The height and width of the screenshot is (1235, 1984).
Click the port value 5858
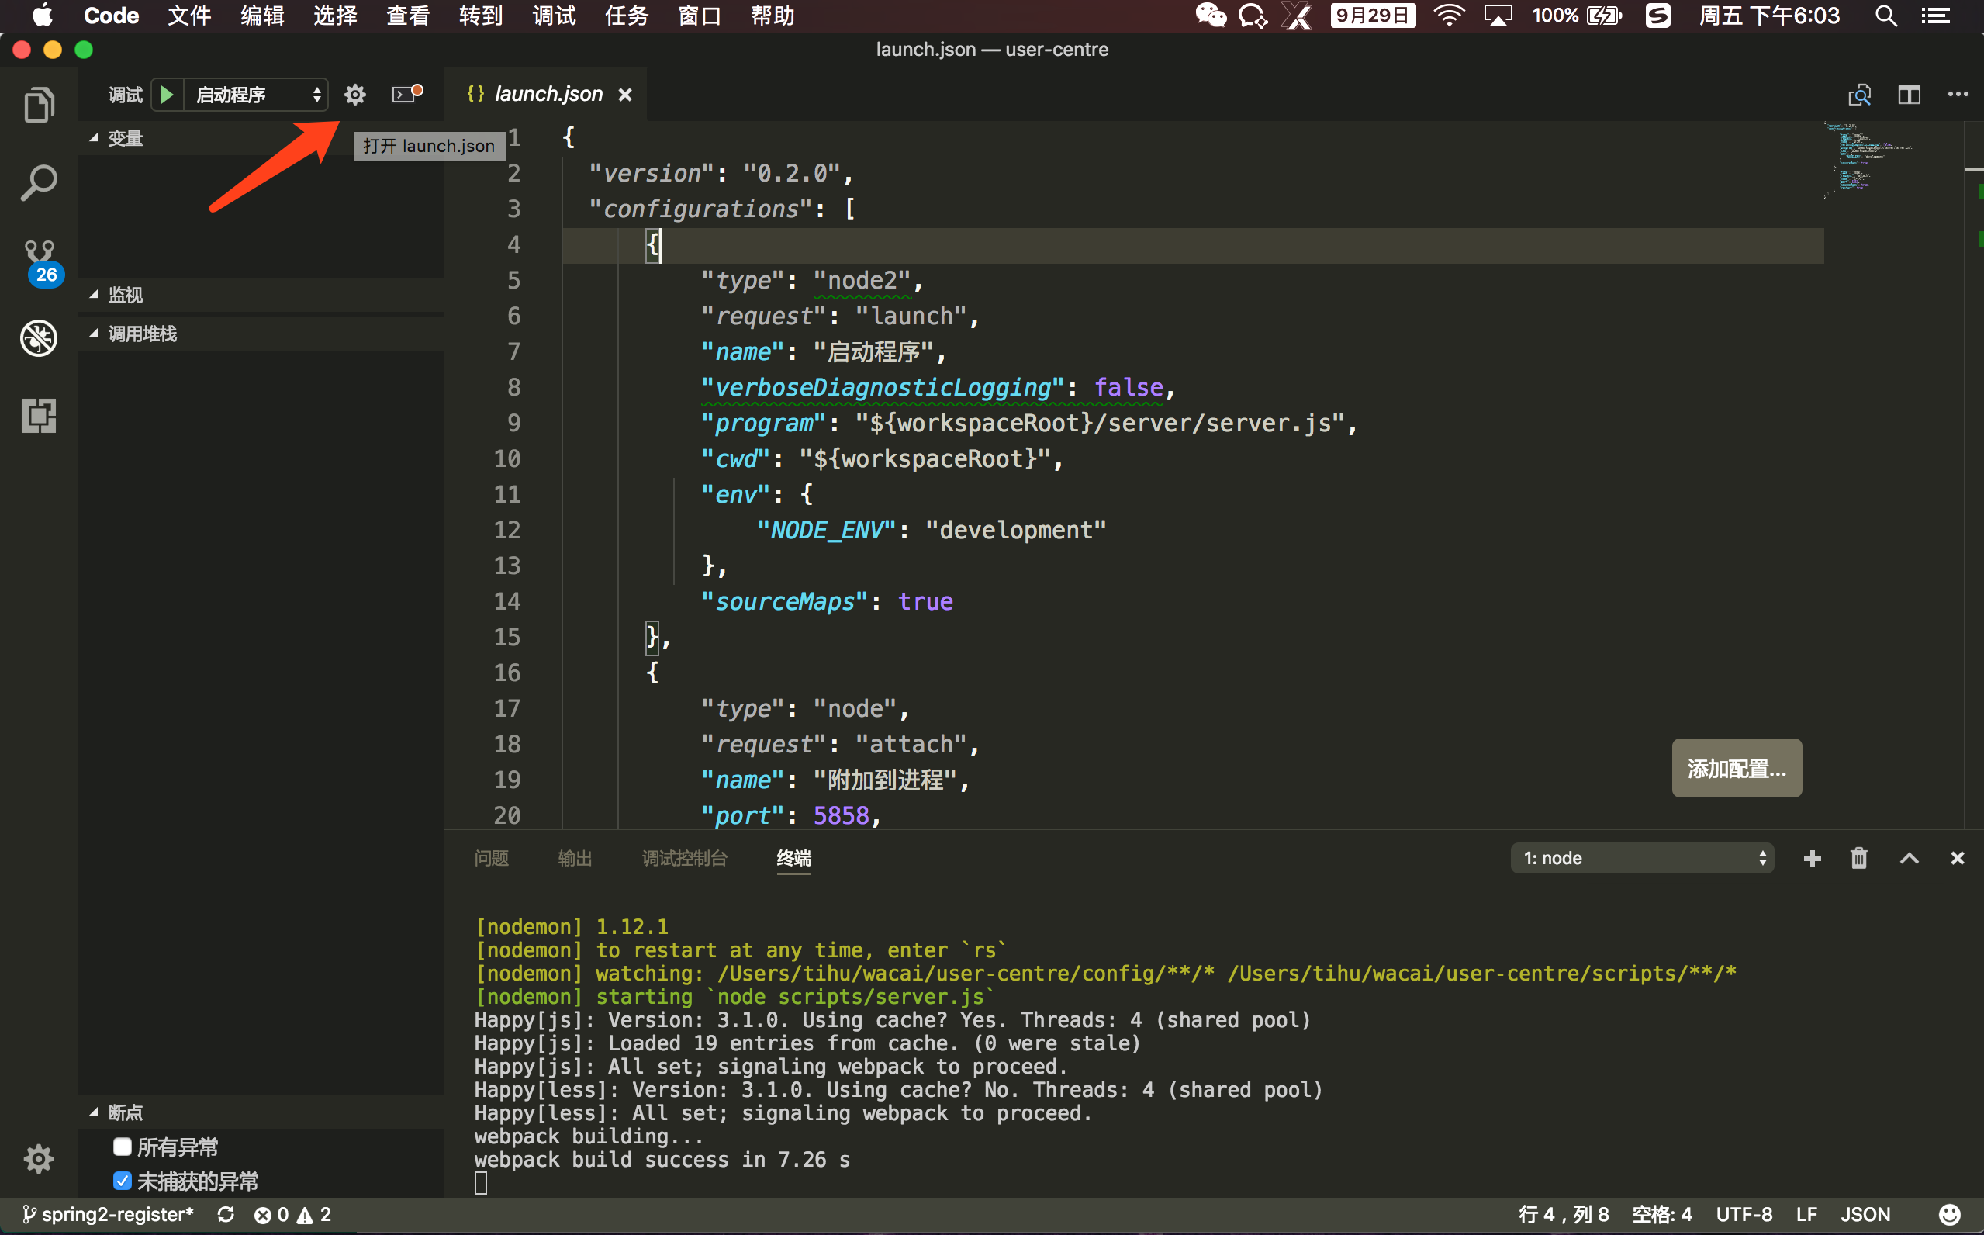pos(841,815)
